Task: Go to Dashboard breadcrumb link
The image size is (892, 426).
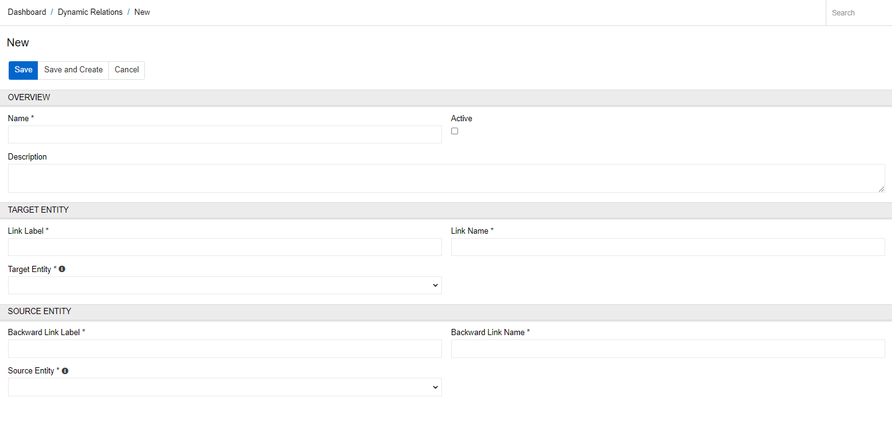Action: click(x=27, y=12)
